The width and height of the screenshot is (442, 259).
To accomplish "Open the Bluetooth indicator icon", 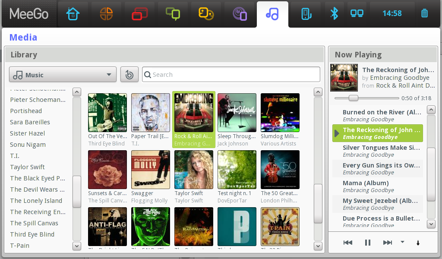I will coord(335,13).
